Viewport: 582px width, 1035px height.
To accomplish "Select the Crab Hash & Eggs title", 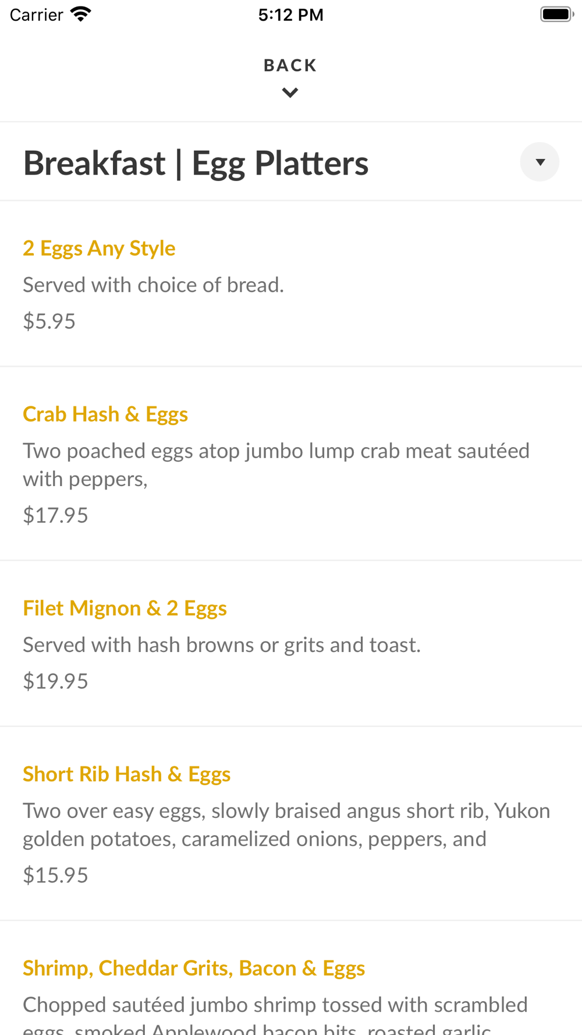I will coord(105,414).
